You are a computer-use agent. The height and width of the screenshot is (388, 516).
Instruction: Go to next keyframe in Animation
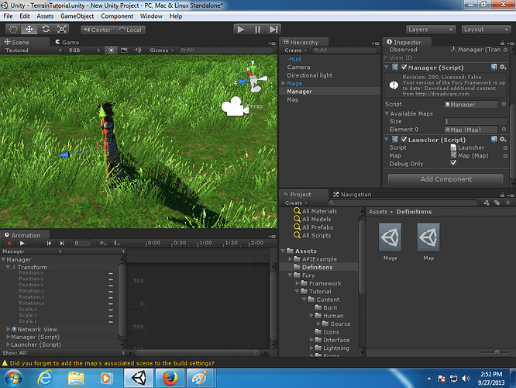point(61,244)
